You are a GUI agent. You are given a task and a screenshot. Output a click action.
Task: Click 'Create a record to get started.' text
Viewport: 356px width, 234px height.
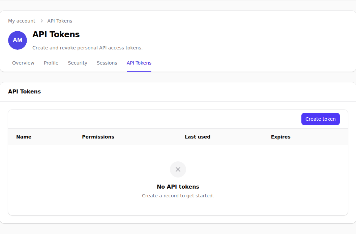point(178,196)
